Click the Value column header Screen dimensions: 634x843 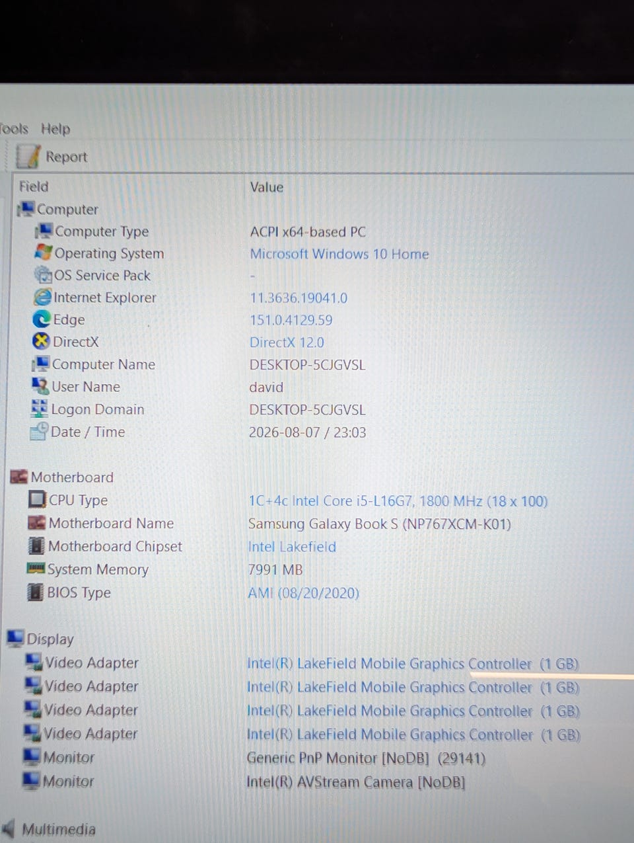(267, 187)
